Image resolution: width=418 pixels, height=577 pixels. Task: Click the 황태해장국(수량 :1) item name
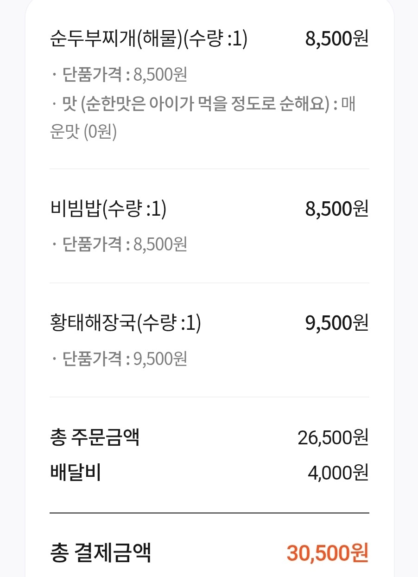coord(125,323)
